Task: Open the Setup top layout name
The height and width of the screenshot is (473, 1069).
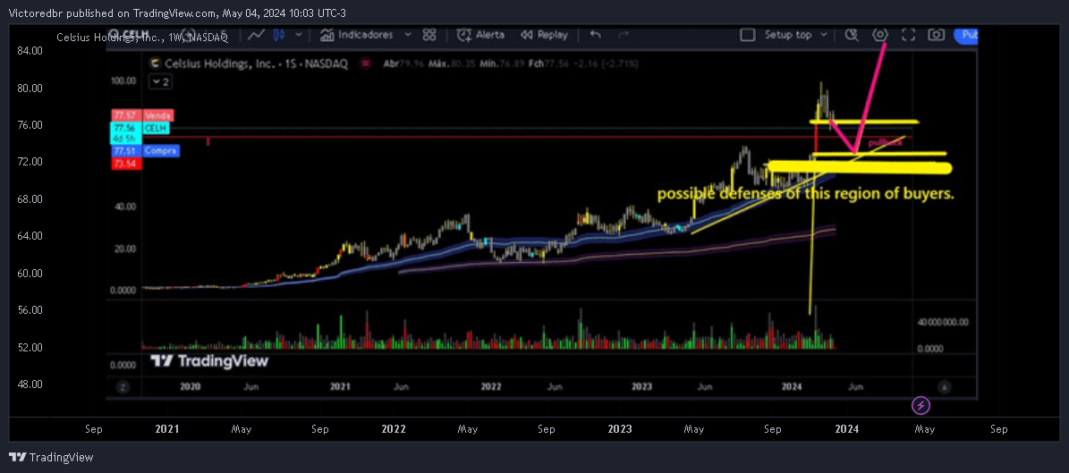Action: 788,35
